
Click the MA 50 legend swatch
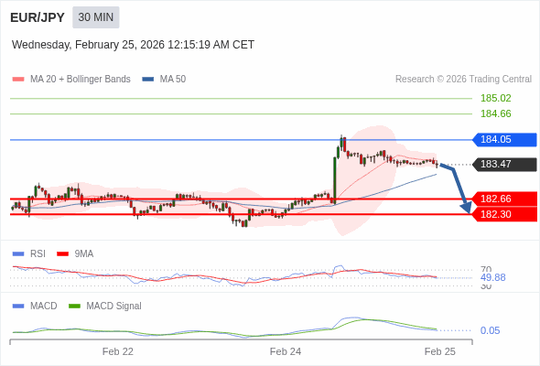[148, 80]
